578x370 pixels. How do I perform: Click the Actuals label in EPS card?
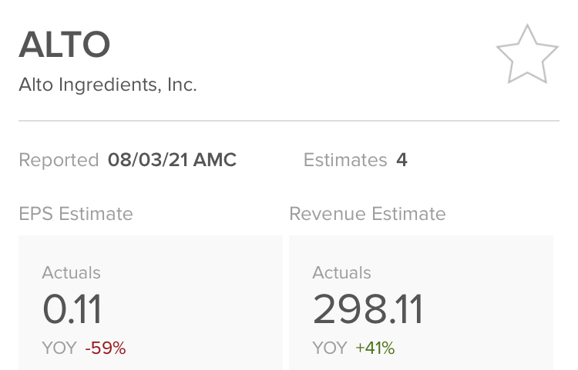coord(71,272)
